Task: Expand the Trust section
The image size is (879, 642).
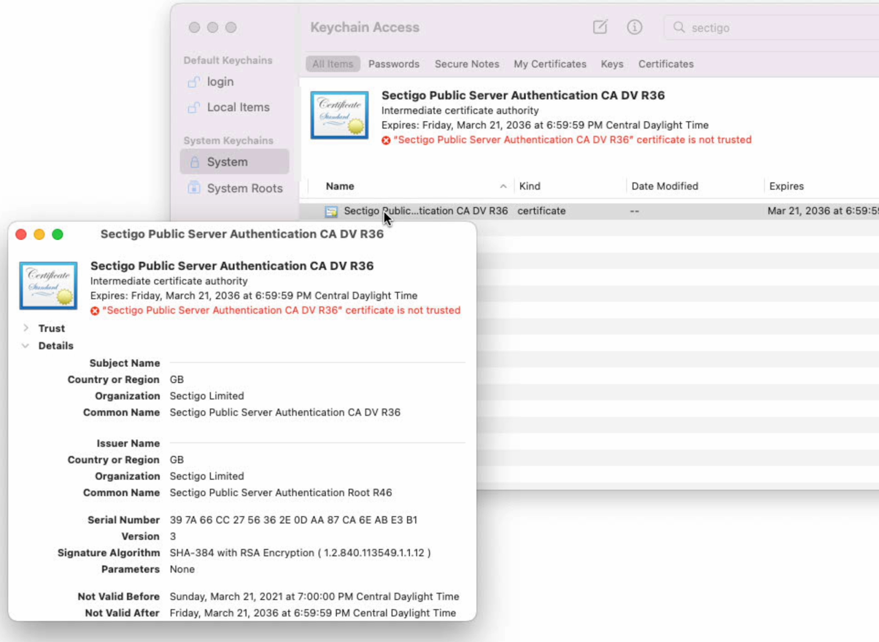Action: pyautogui.click(x=26, y=328)
